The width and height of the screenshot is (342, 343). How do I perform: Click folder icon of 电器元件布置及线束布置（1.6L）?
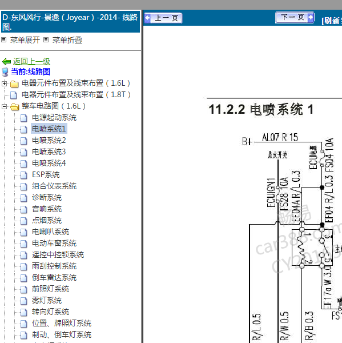click(x=14, y=84)
